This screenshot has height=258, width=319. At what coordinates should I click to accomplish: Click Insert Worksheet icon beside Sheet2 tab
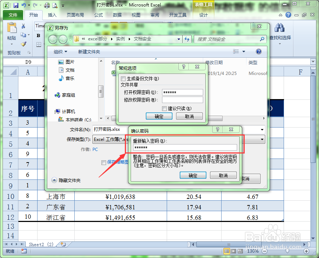coord(63,244)
